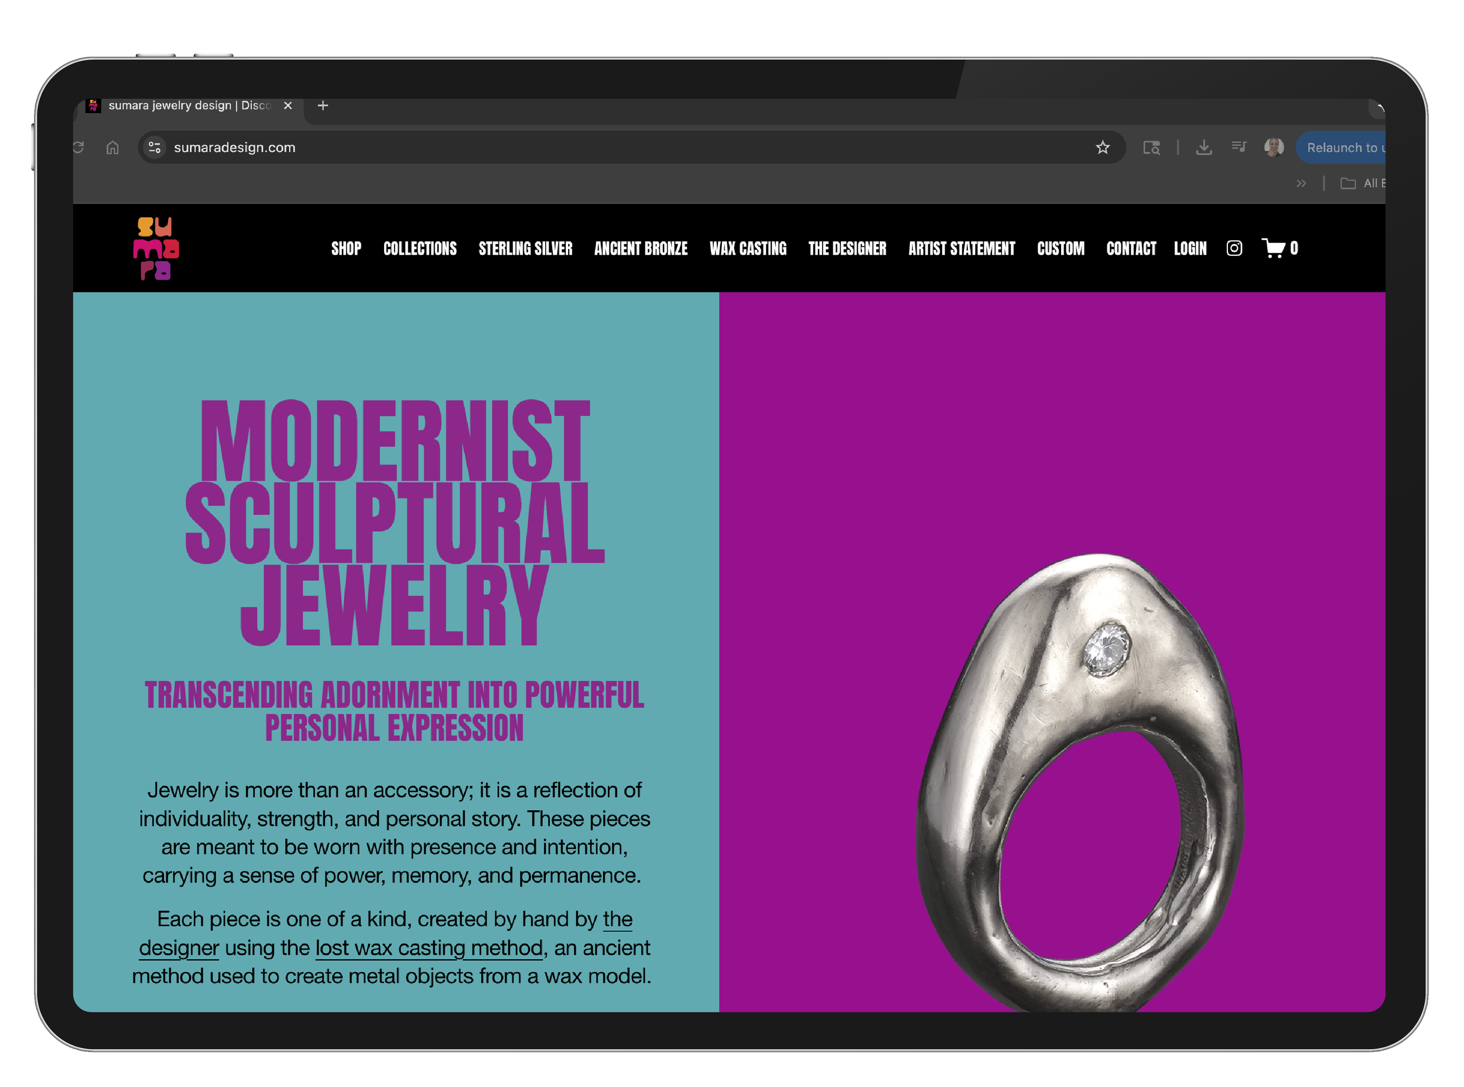Click the Sumara logo
The height and width of the screenshot is (1087, 1464).
pos(156,248)
